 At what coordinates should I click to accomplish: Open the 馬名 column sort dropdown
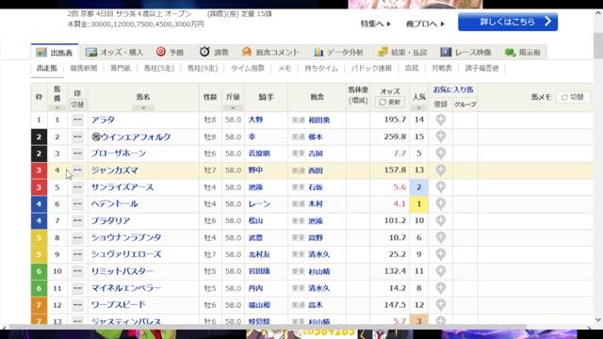pos(143,108)
